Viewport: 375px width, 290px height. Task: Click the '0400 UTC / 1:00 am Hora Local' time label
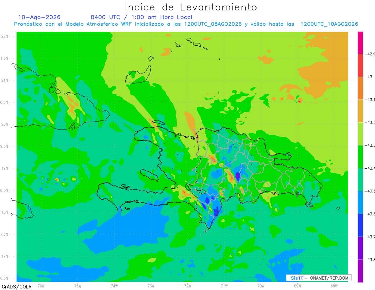(x=141, y=17)
